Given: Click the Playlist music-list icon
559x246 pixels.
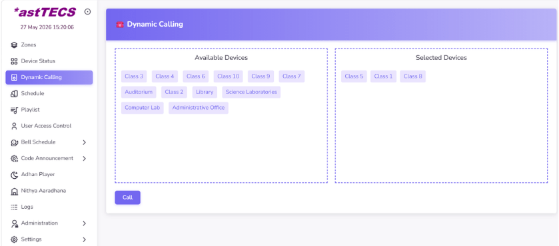Looking at the screenshot, I should [14, 110].
